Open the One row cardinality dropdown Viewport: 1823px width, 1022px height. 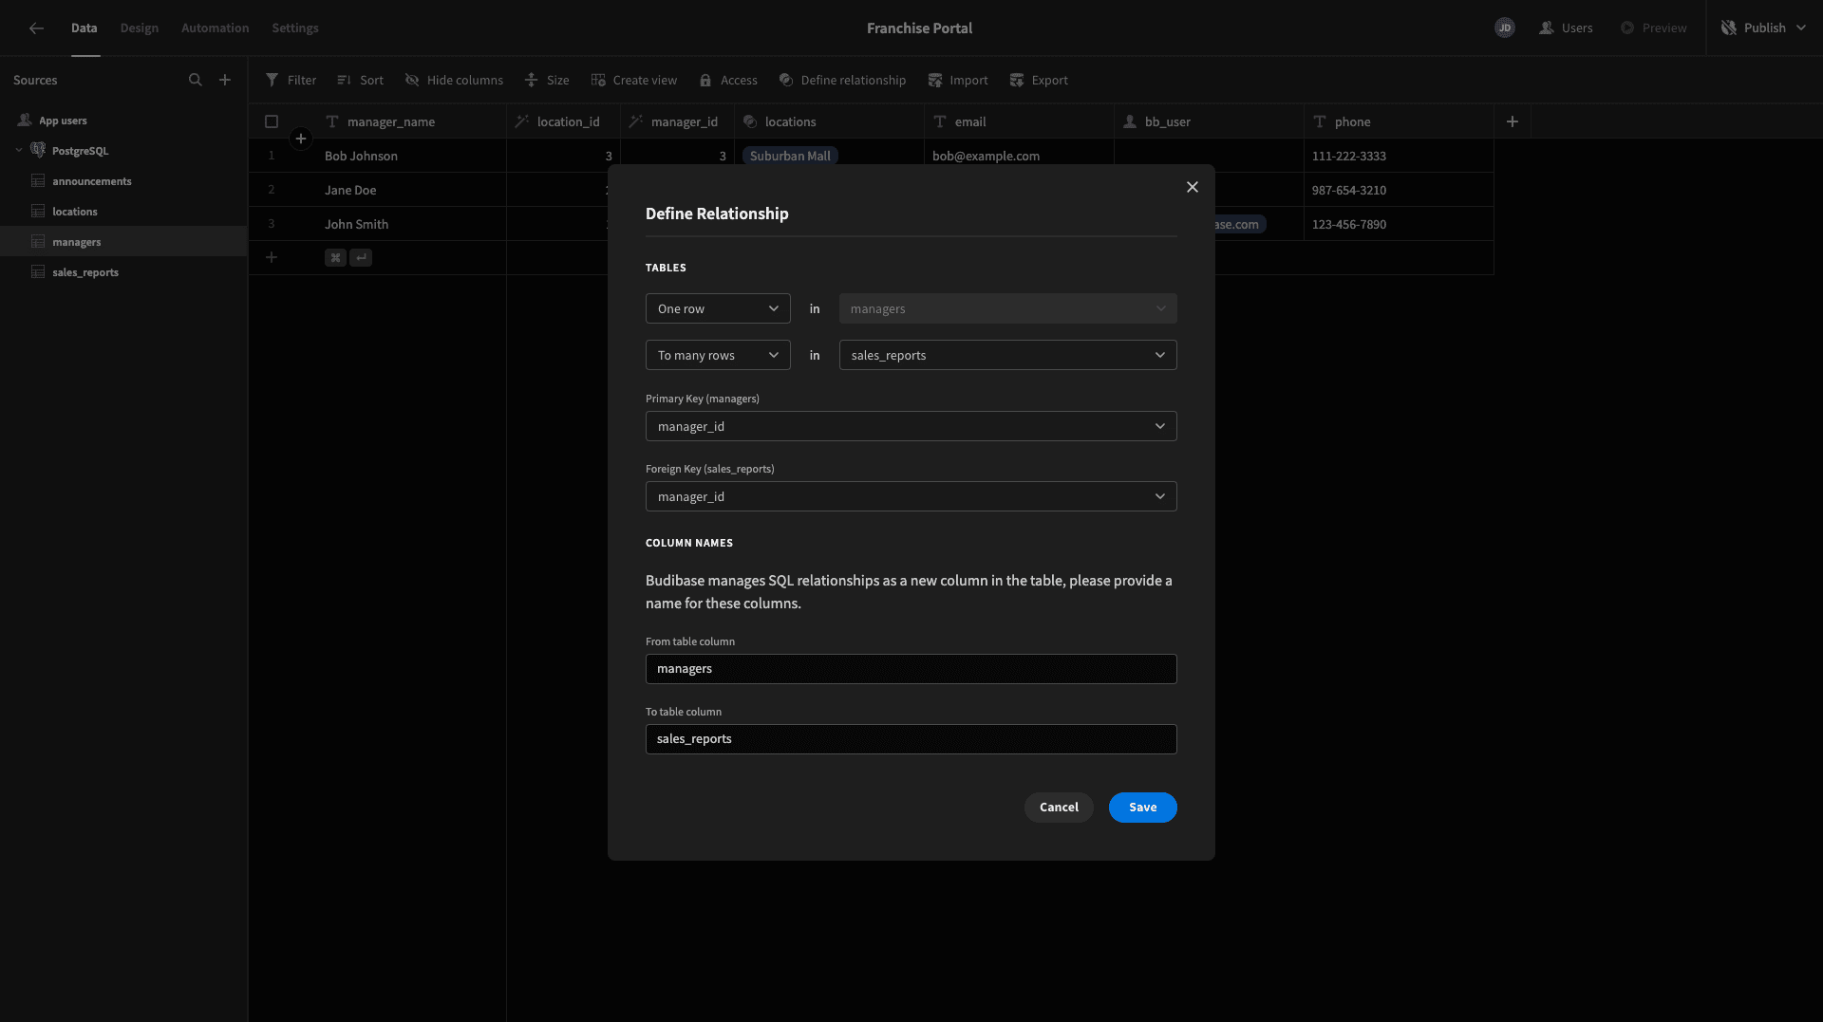718,308
